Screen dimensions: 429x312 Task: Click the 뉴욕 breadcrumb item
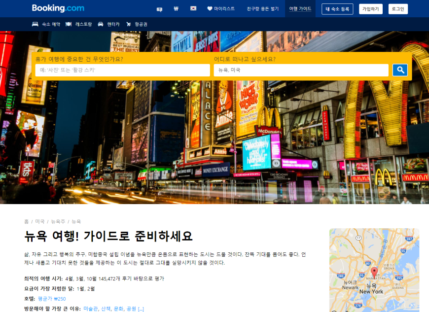[76, 221]
